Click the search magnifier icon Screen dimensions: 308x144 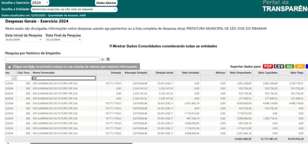[x=102, y=59]
